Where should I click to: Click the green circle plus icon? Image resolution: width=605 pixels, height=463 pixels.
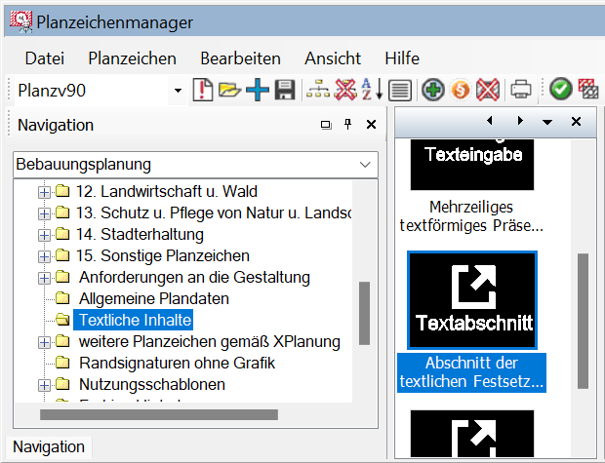[433, 91]
